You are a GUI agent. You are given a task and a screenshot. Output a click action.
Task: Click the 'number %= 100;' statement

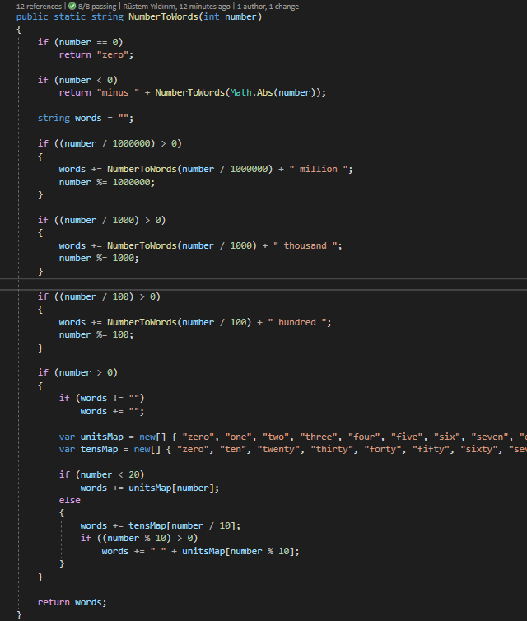click(x=96, y=334)
